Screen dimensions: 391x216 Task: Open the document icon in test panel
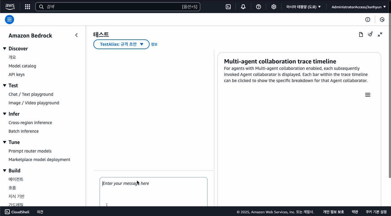(x=361, y=34)
